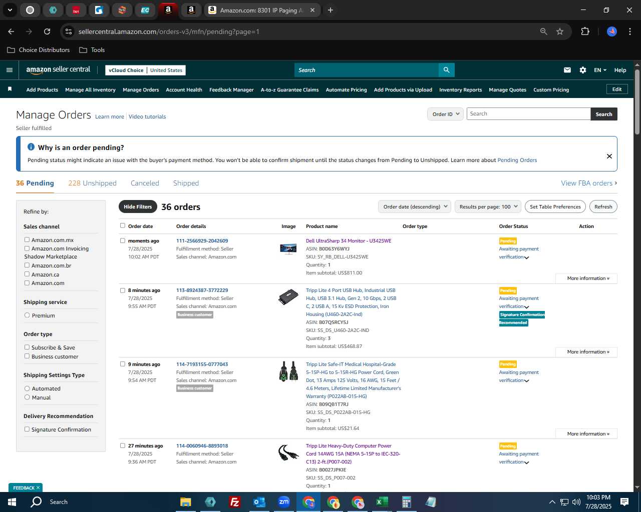Open the View FBA orders link

(x=589, y=183)
